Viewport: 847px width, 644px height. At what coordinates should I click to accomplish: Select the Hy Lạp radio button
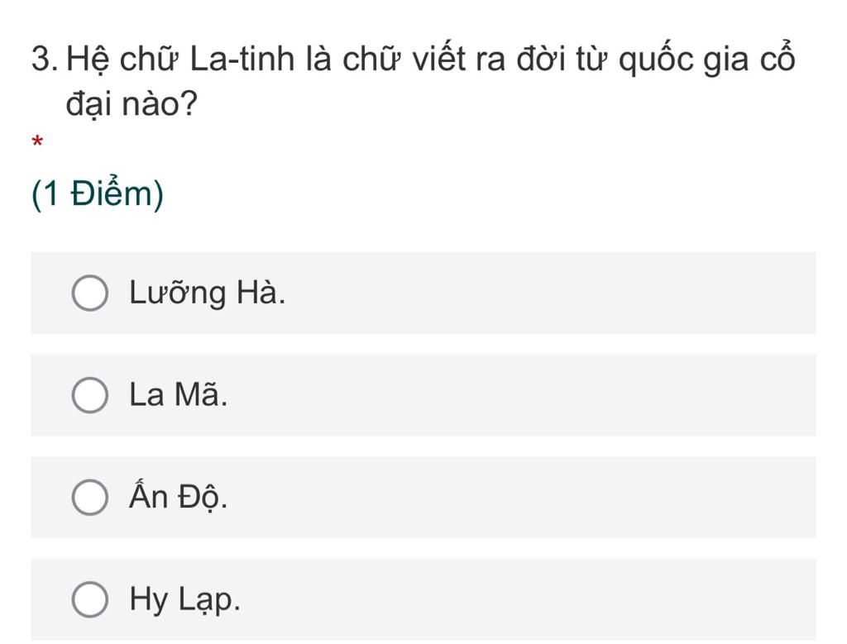pos(89,599)
